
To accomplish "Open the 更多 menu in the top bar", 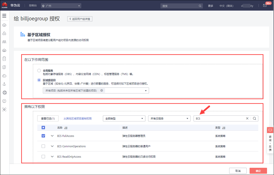I will pyautogui.click(x=211, y=6).
